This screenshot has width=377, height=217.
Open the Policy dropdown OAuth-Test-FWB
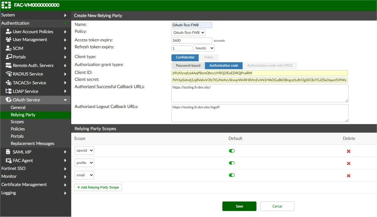coord(188,32)
